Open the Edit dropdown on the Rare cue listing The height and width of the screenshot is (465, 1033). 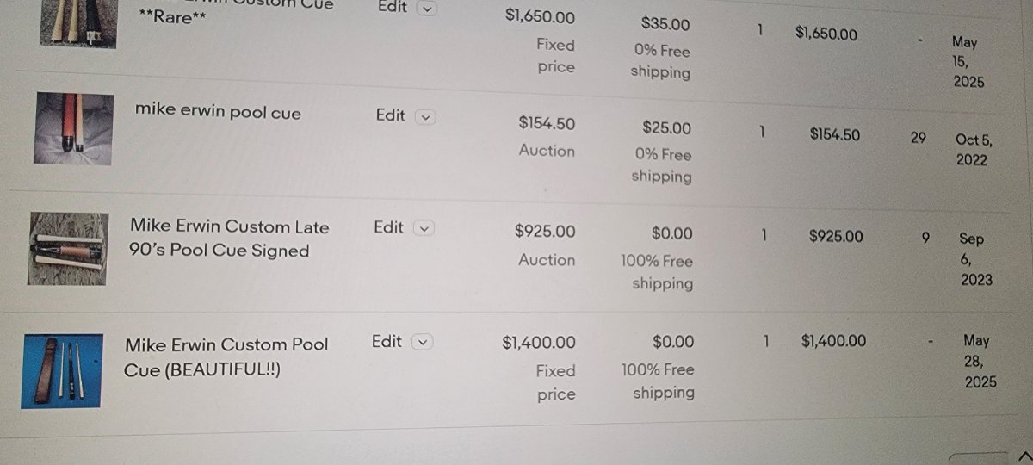tap(427, 9)
